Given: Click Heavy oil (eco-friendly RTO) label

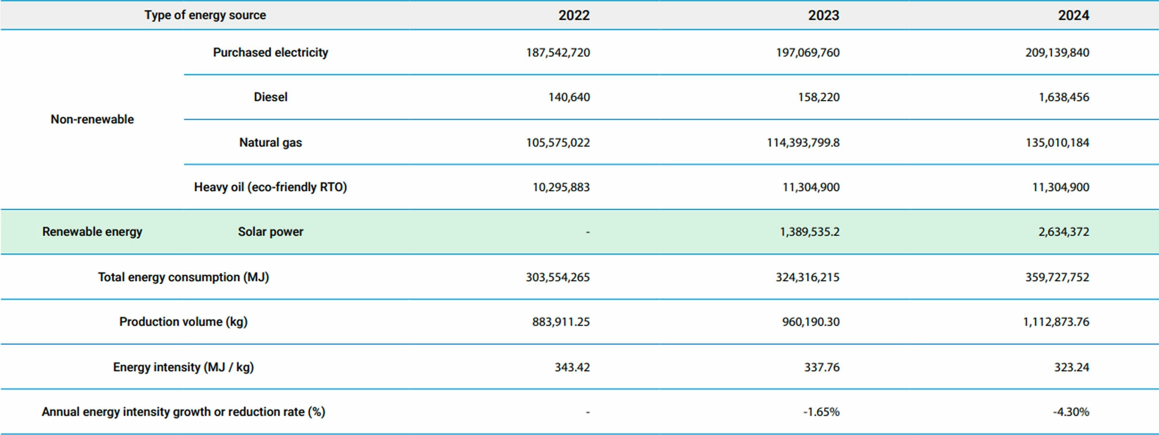Looking at the screenshot, I should [x=270, y=187].
